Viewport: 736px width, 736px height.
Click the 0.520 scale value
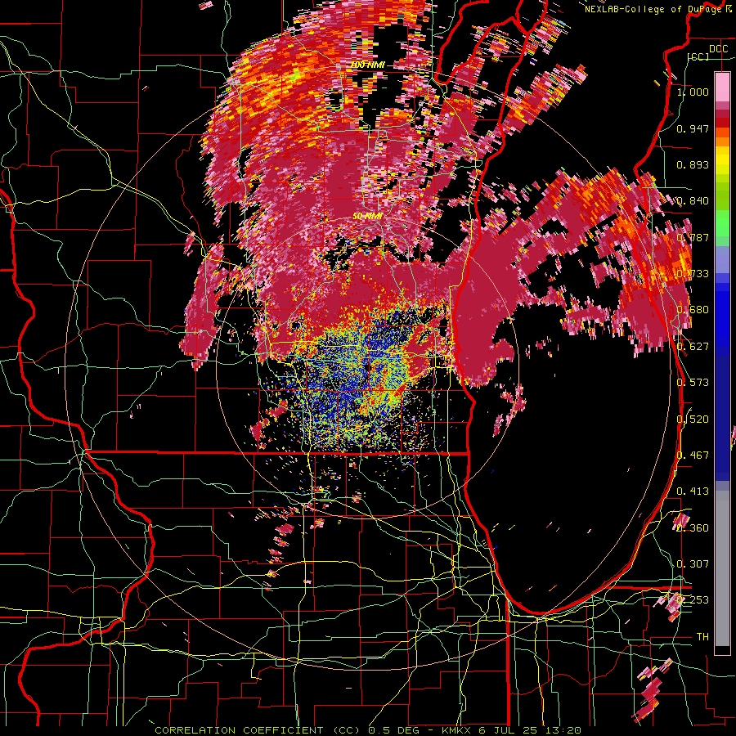pos(693,420)
